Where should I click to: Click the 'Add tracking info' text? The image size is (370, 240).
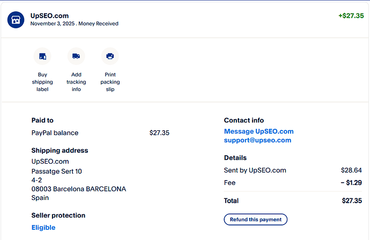pyautogui.click(x=76, y=82)
